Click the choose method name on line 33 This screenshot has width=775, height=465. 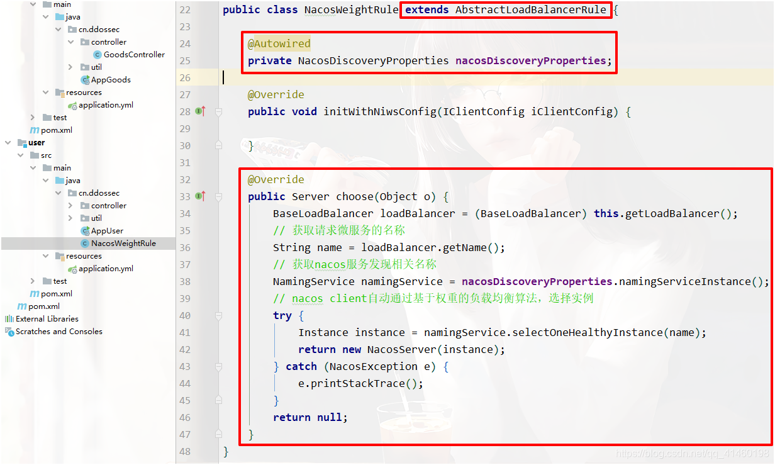(x=355, y=196)
